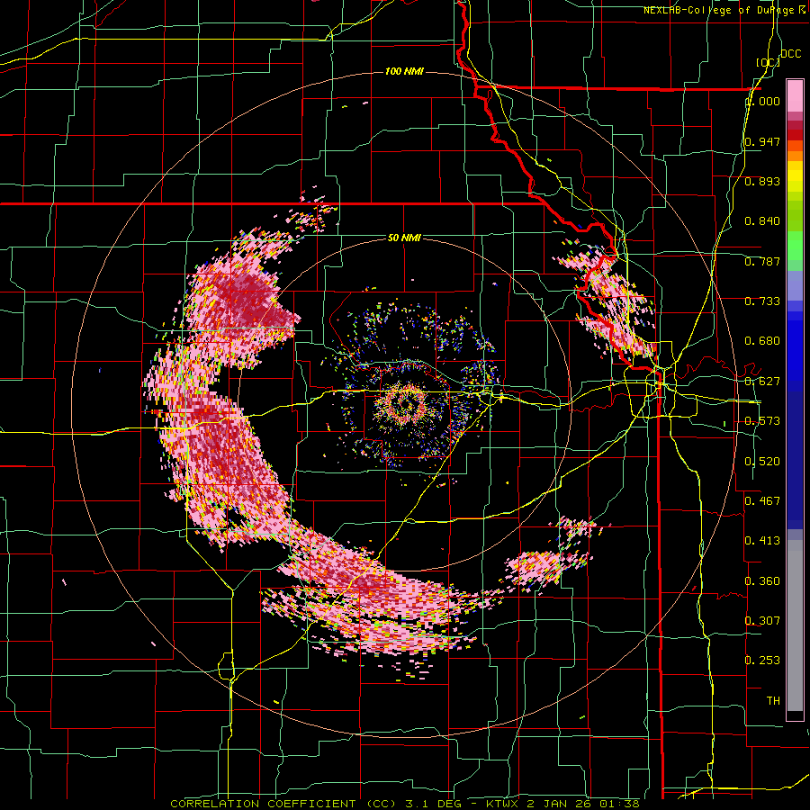Click the 0.893 scale value
The height and width of the screenshot is (810, 810).
click(762, 181)
